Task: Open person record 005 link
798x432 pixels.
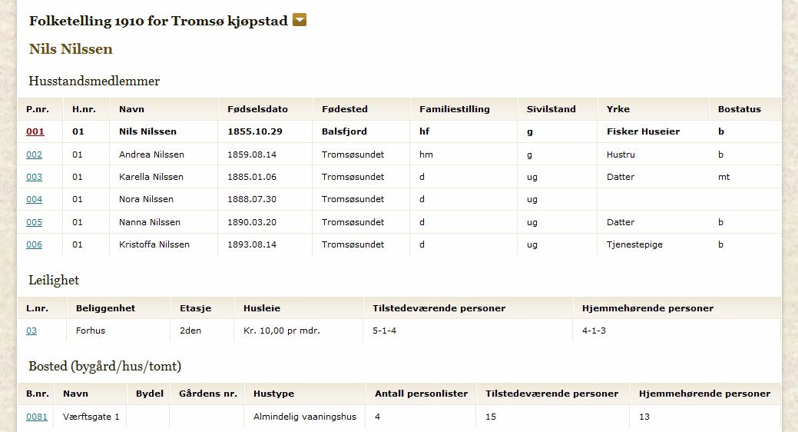Action: tap(34, 222)
